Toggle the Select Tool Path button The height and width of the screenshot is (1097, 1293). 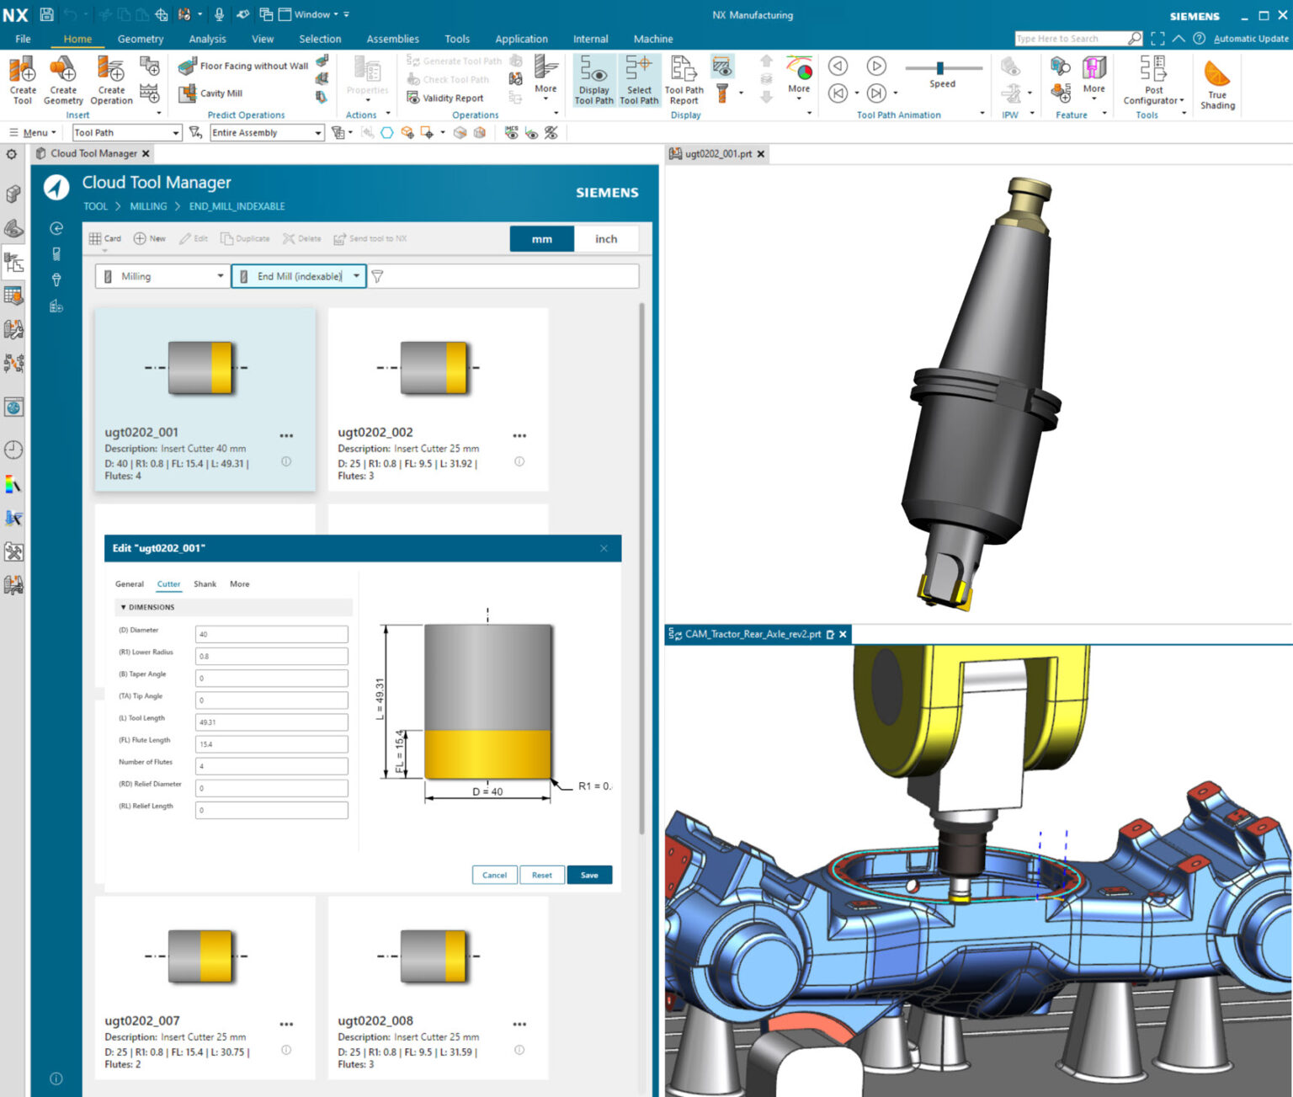pos(639,80)
